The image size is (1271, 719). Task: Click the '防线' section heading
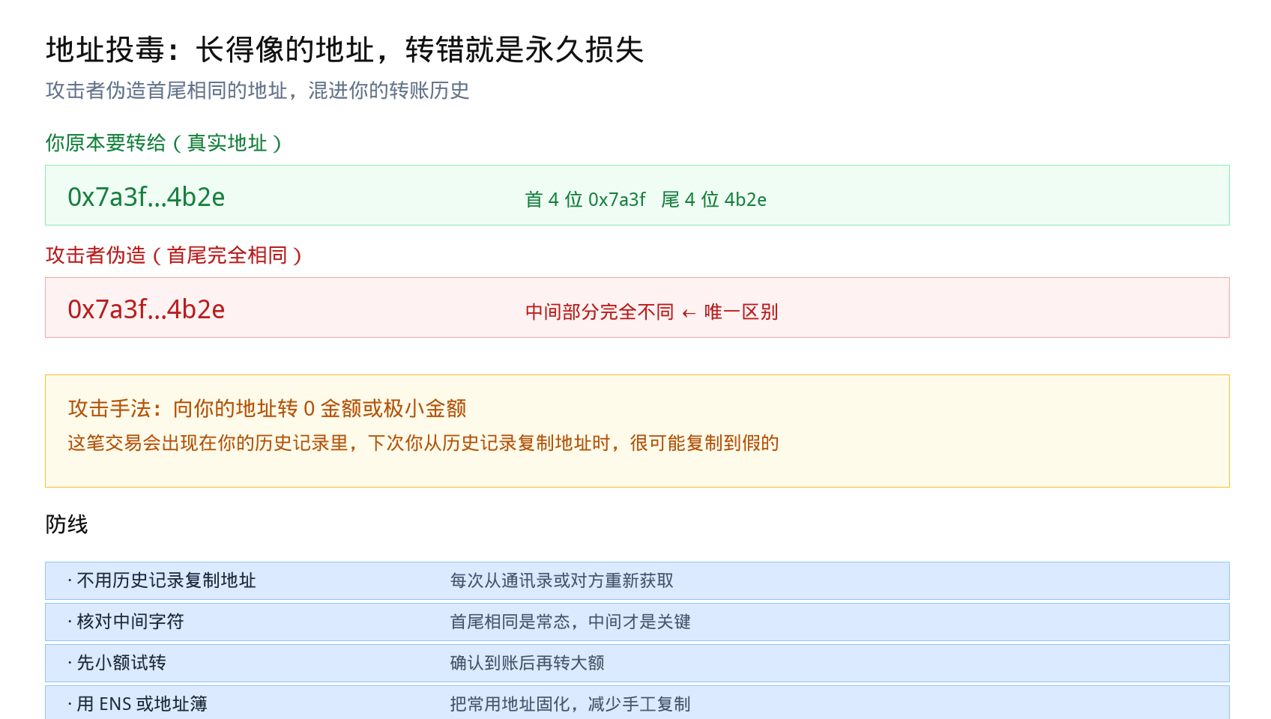[67, 524]
